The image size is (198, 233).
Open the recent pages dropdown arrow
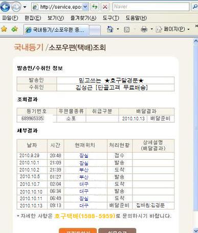click(25, 7)
